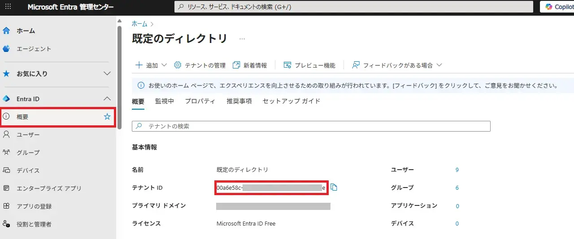
Task: Click the ユーザー count link 9
Action: 457,170
